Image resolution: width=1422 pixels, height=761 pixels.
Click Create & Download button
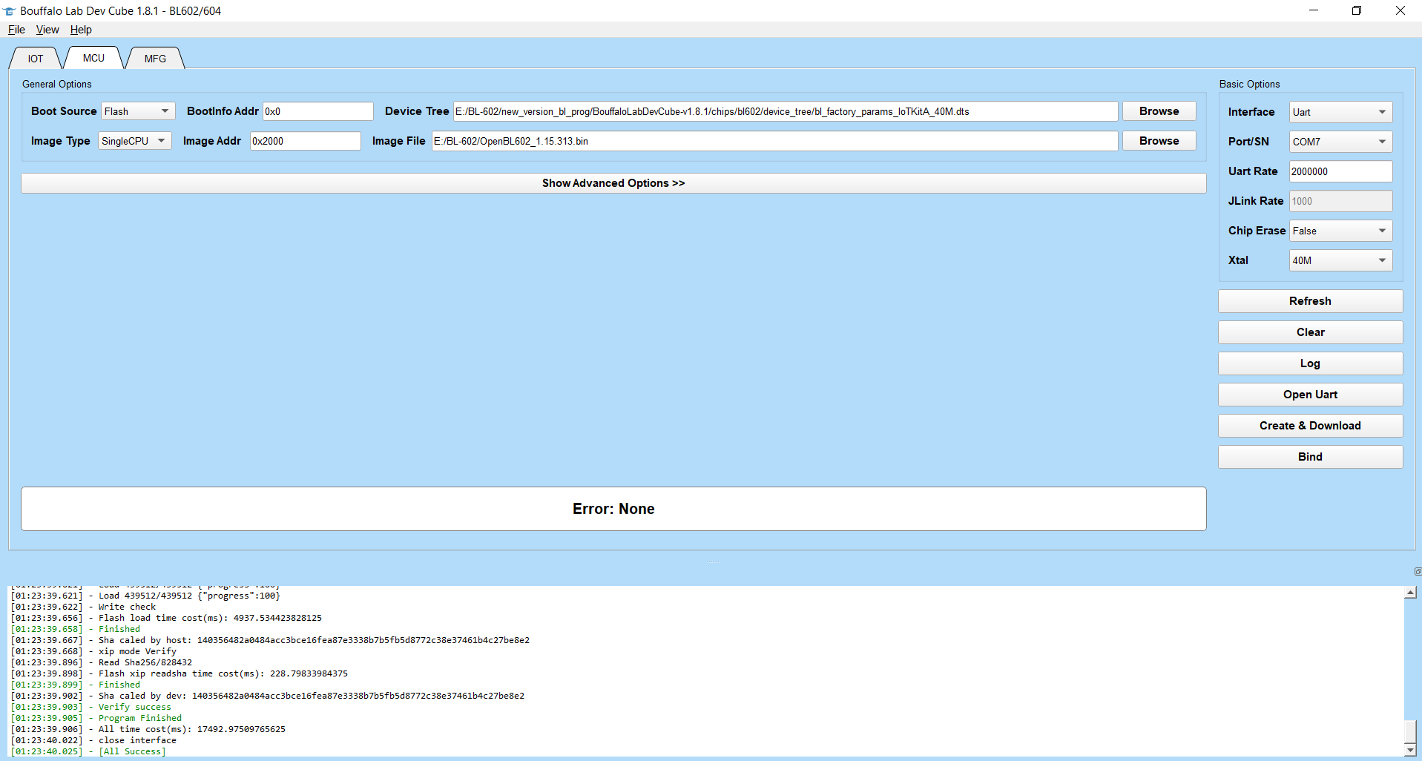pos(1310,426)
